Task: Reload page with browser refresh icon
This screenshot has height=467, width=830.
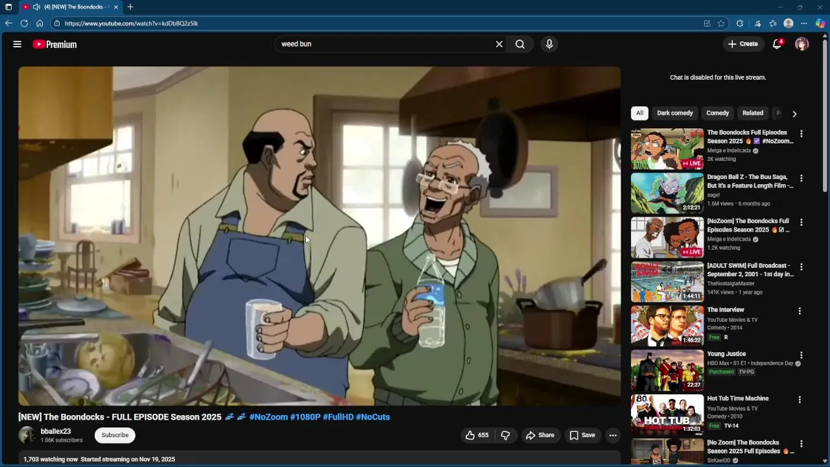Action: [x=24, y=23]
